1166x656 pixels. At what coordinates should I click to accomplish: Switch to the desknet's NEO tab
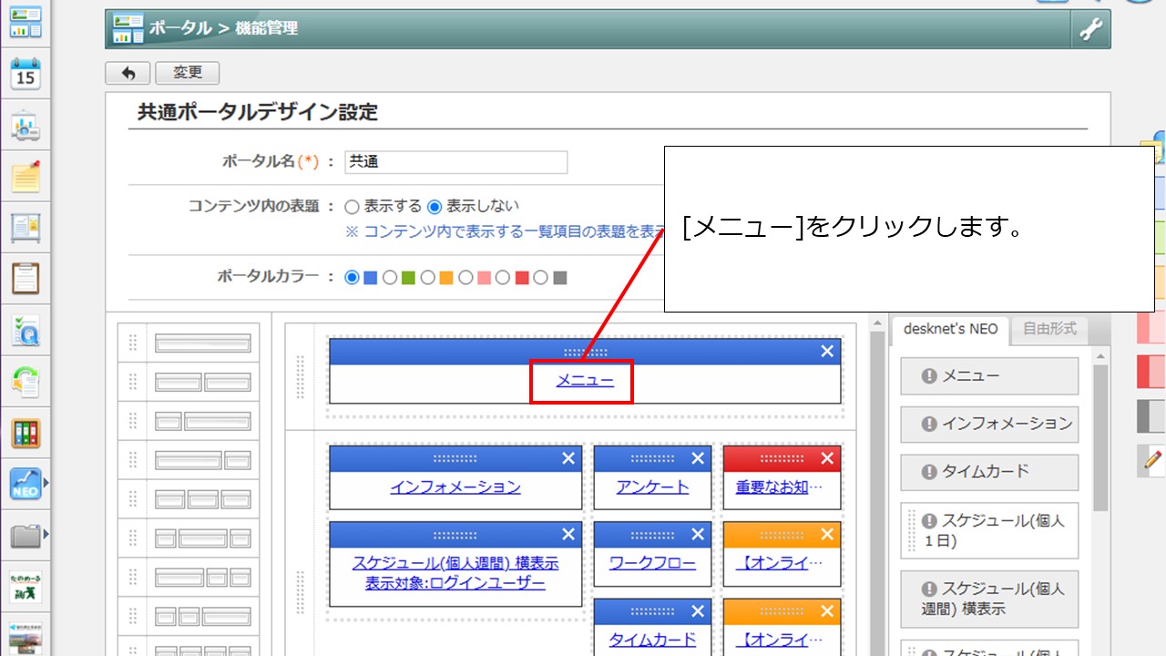tap(949, 331)
